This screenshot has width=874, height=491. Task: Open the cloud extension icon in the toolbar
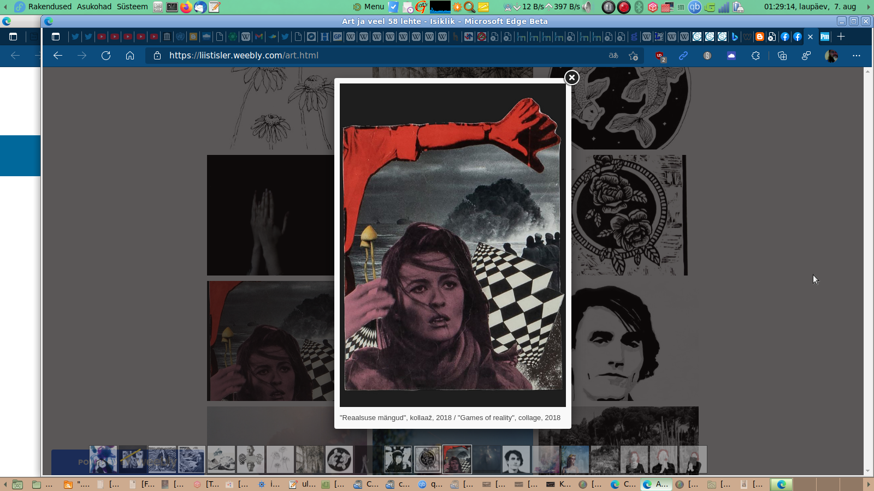point(731,56)
